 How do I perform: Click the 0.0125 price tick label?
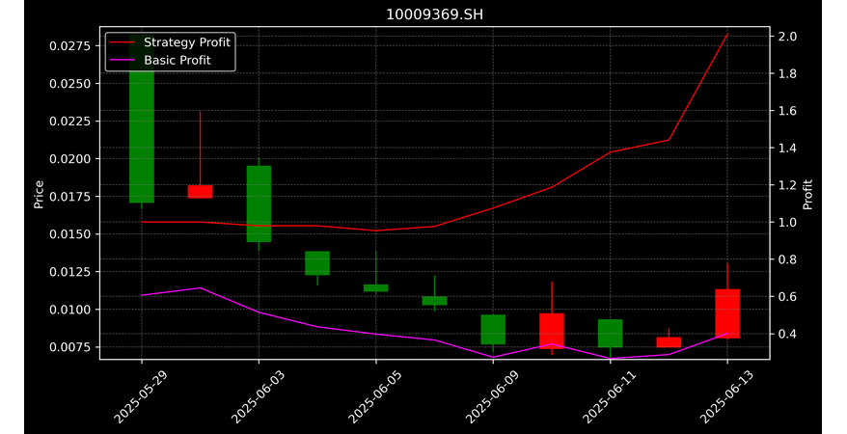click(70, 272)
